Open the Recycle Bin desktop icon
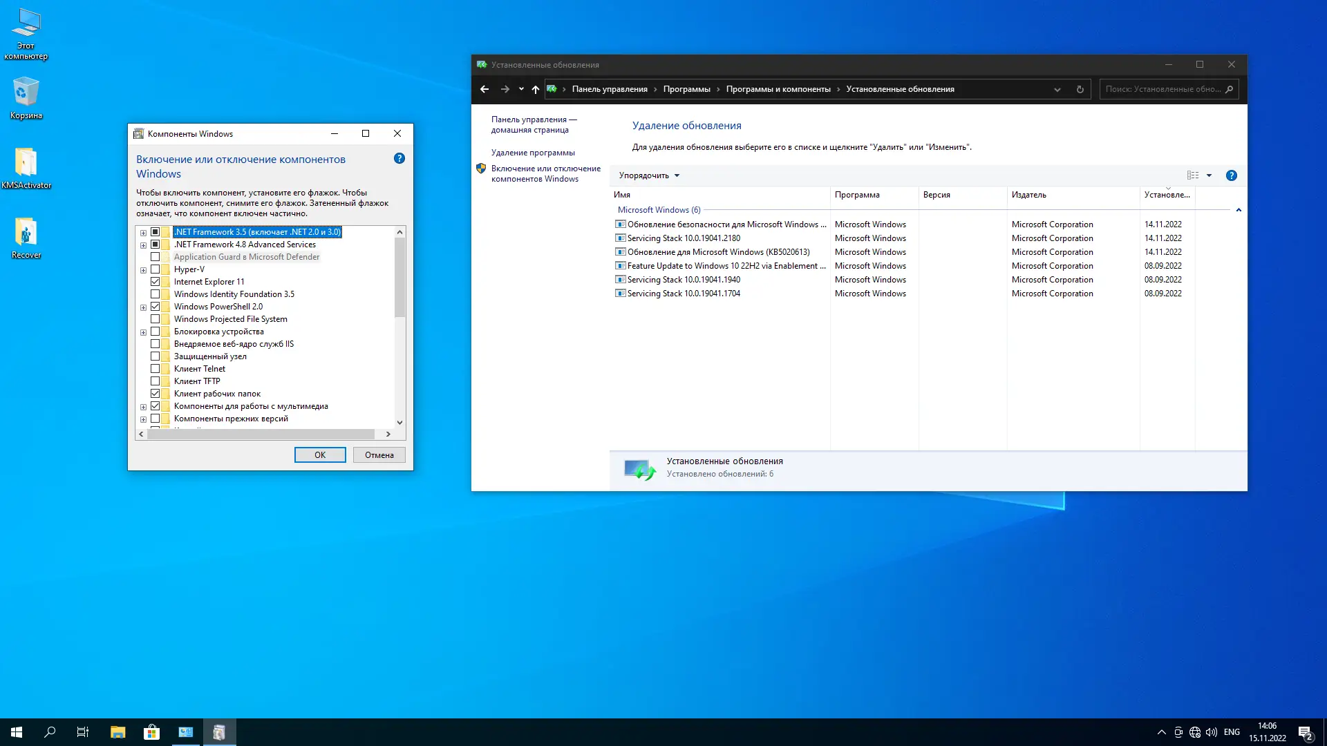This screenshot has height=746, width=1327. [26, 98]
